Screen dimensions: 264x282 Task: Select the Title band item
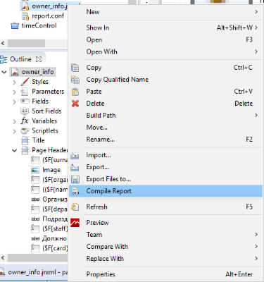point(38,140)
